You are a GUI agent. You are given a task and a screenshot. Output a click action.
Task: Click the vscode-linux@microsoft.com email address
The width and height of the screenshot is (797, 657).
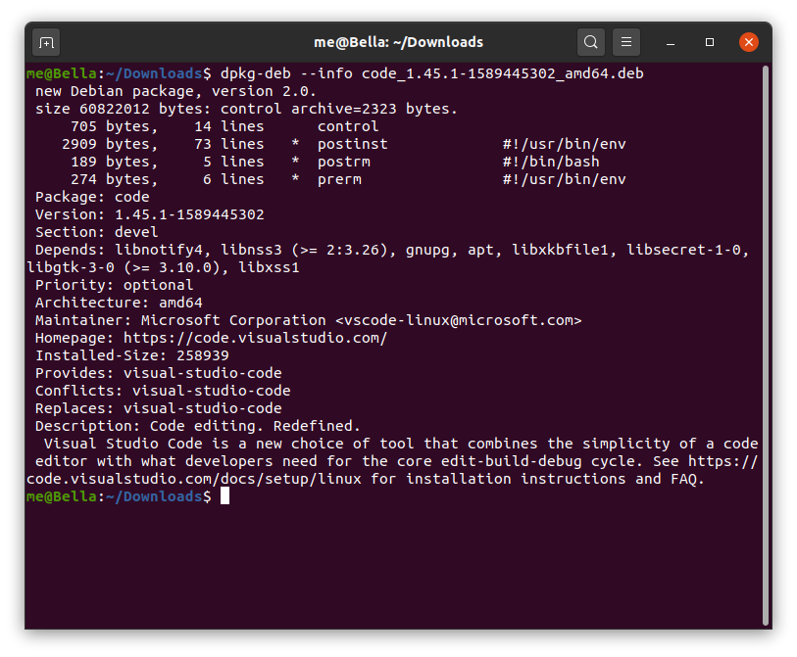(x=458, y=320)
